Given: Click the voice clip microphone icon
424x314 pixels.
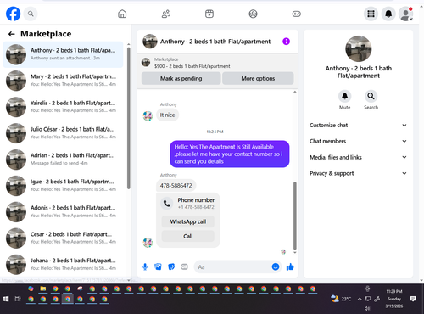Looking at the screenshot, I should tap(145, 266).
